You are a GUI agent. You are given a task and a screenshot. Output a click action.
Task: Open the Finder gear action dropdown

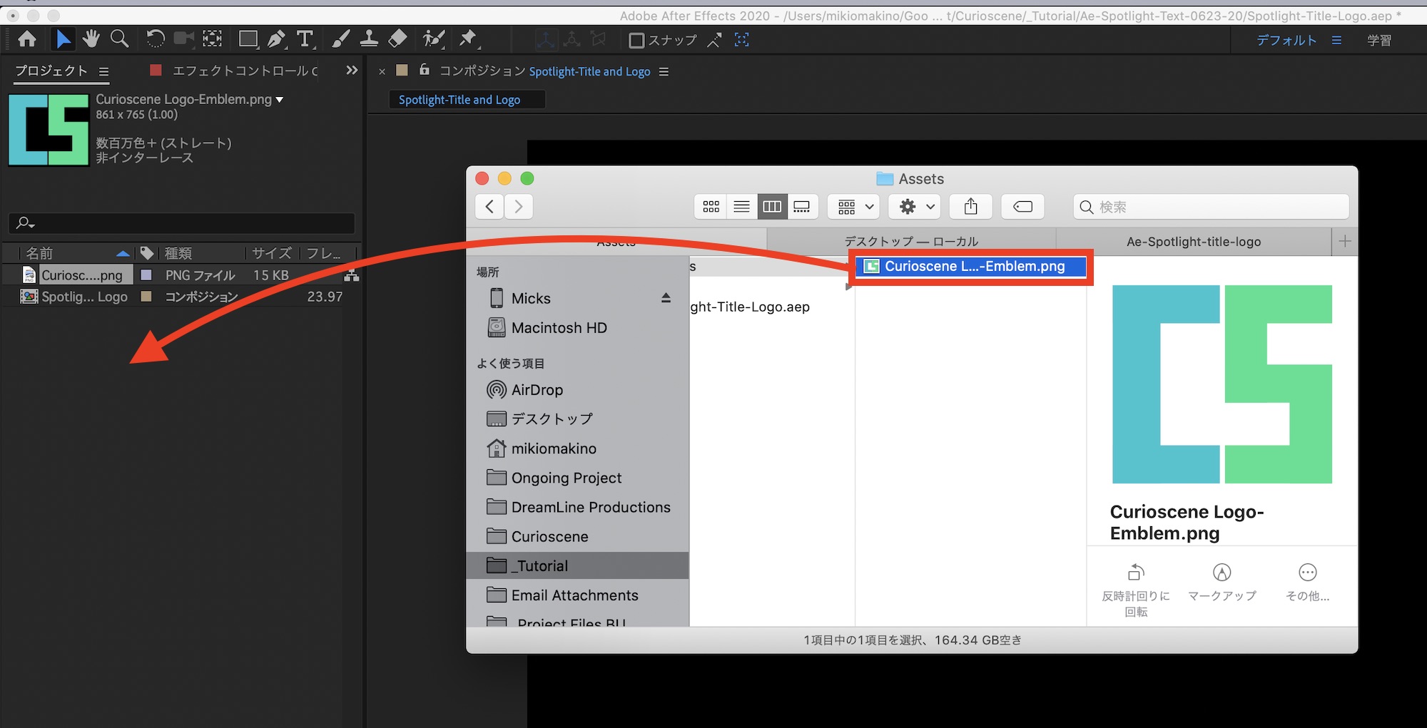914,207
